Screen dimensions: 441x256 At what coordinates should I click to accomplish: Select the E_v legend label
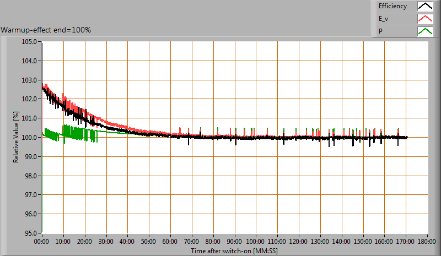[x=384, y=19]
